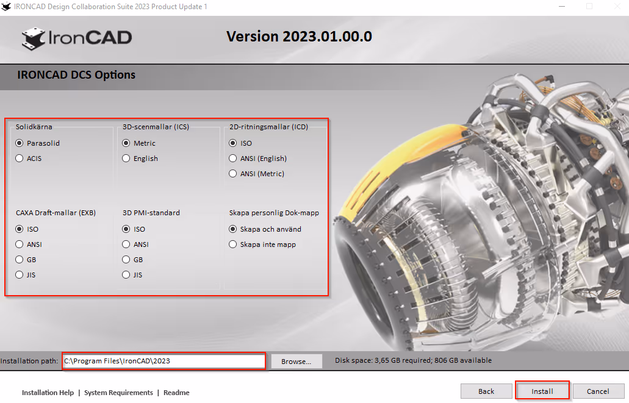This screenshot has height=403, width=629.
Task: Close the installer window
Action: (618, 7)
